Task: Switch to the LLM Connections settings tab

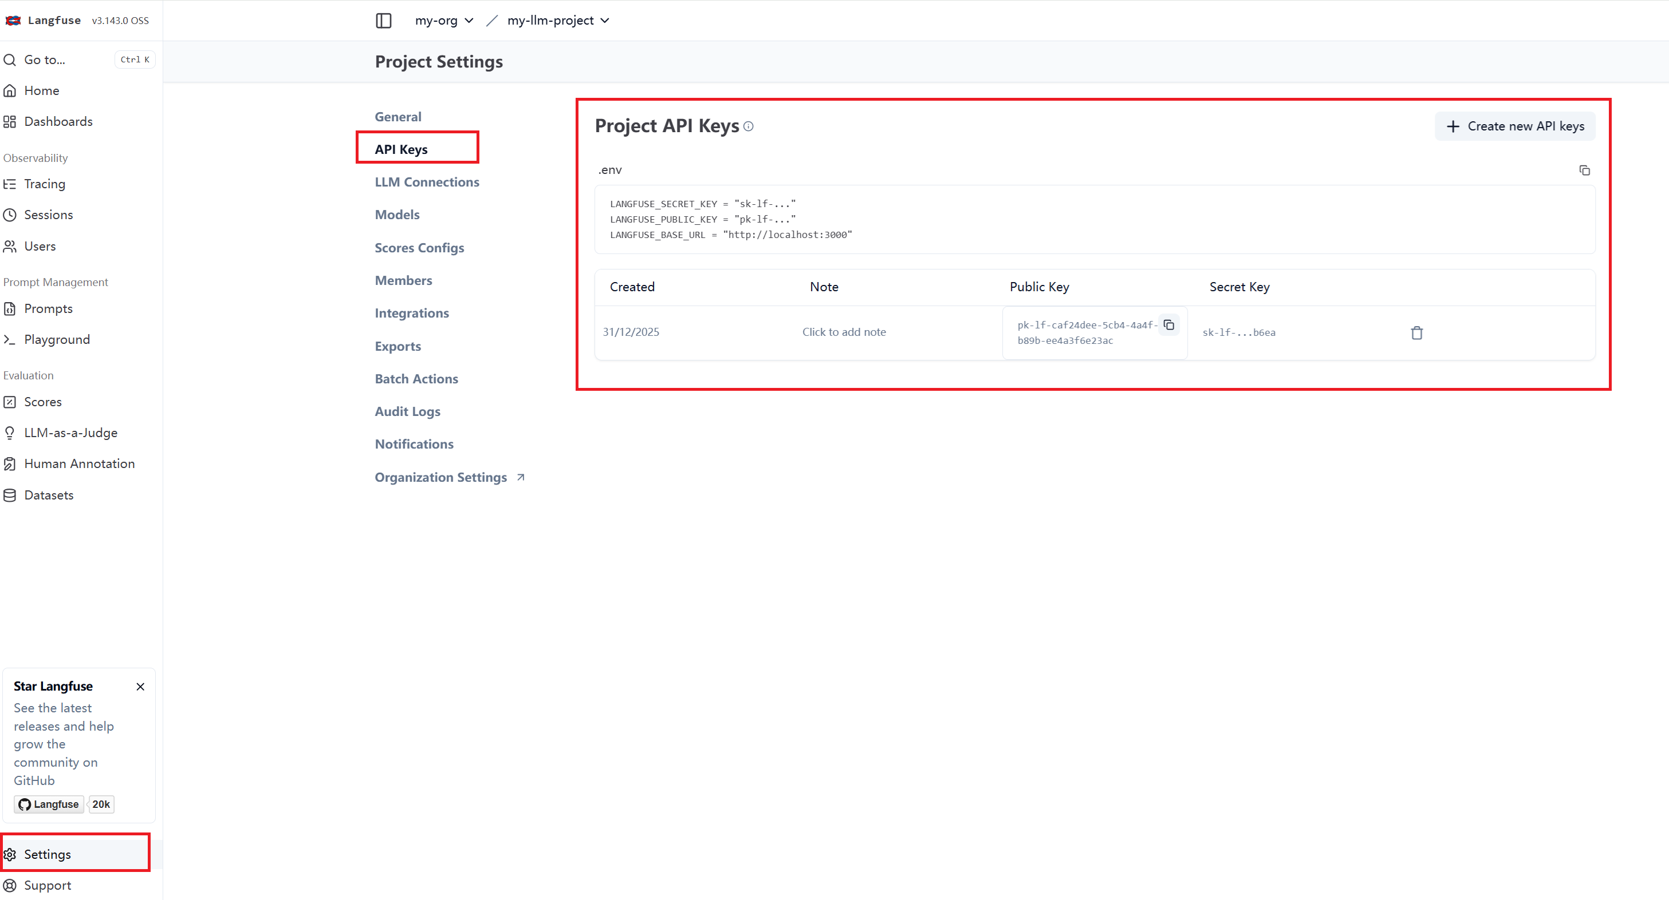Action: pyautogui.click(x=426, y=182)
